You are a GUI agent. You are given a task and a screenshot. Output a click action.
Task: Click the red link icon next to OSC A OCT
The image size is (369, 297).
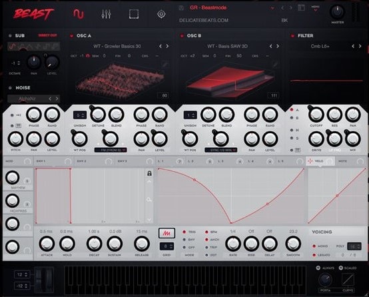(x=88, y=56)
